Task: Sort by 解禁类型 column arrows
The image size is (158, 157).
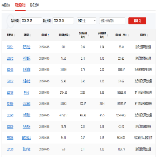Action: click(x=147, y=35)
